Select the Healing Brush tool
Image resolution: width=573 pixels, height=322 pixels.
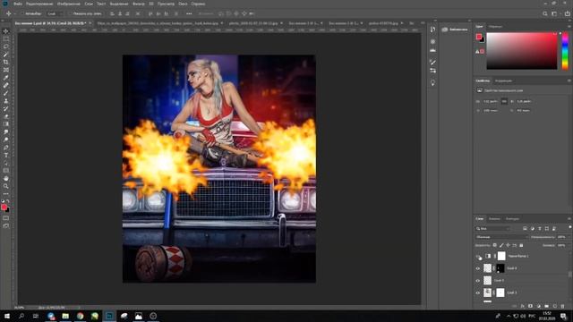(x=6, y=86)
